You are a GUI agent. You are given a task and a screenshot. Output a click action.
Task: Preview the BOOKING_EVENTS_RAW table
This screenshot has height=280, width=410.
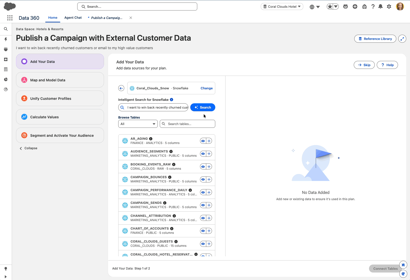tap(203, 166)
